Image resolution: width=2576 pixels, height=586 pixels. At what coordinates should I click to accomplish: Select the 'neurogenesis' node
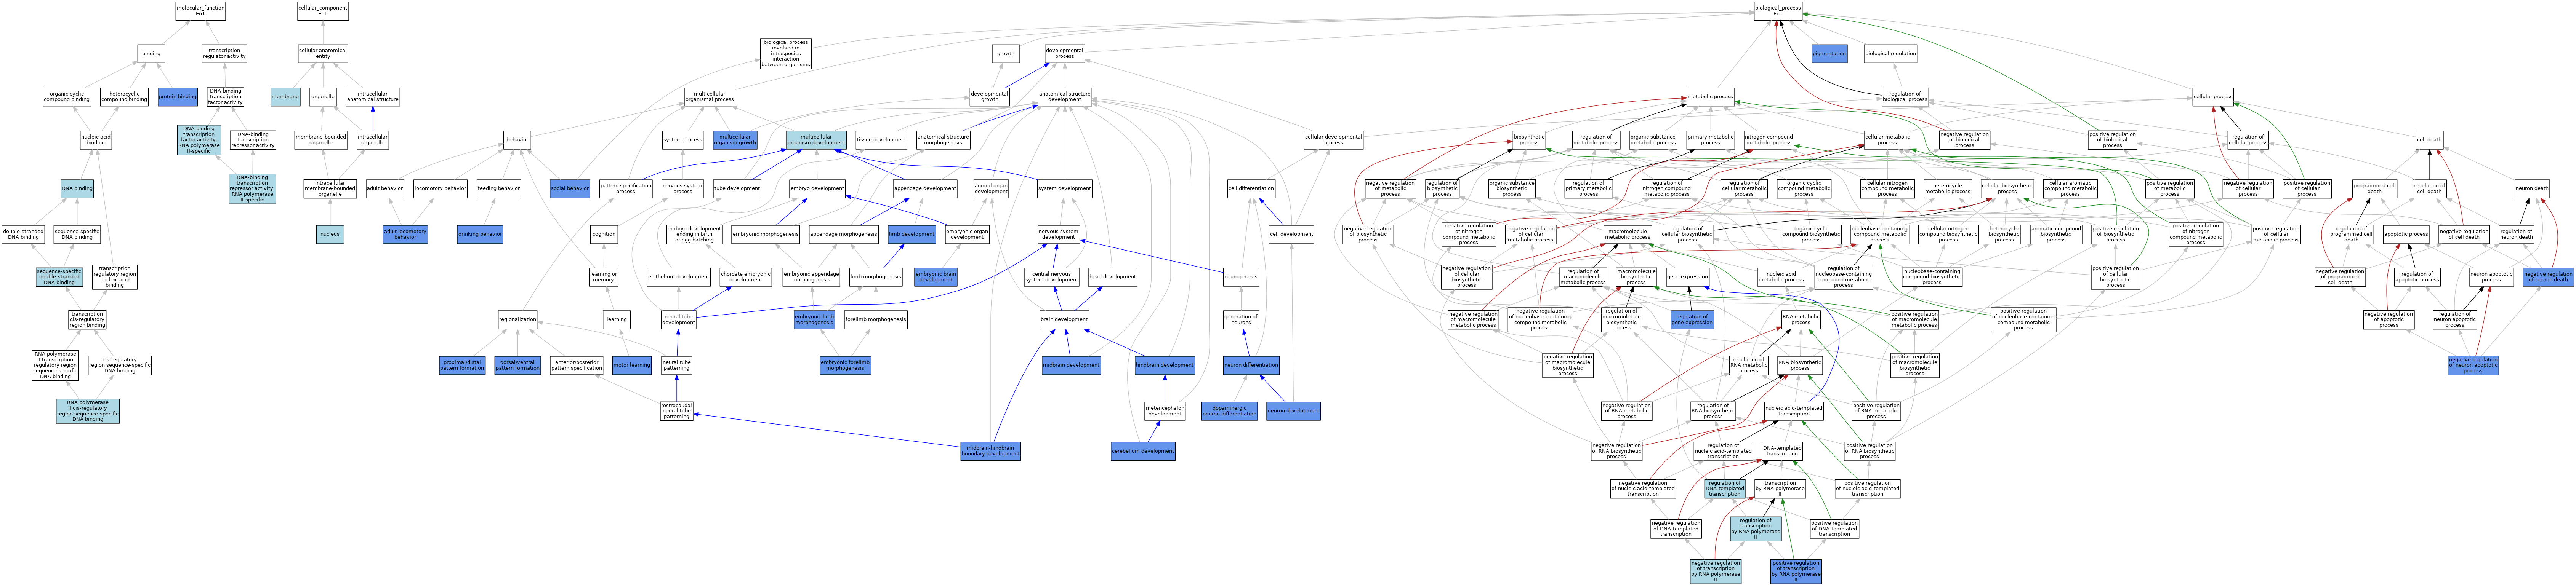tap(1241, 277)
